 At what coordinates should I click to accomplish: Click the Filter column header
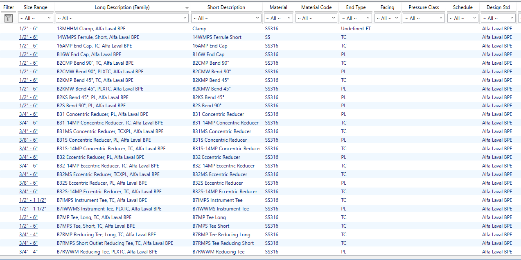[x=9, y=7]
